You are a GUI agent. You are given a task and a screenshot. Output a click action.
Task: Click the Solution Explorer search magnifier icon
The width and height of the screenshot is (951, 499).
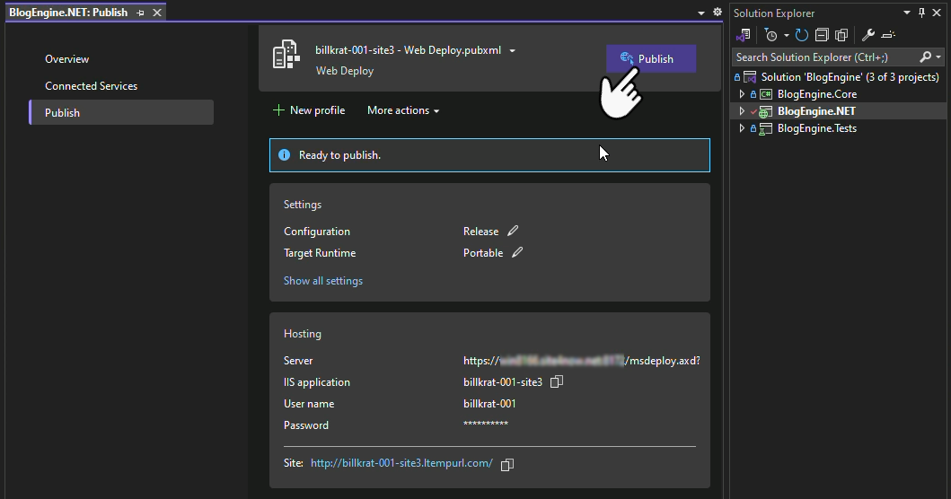(925, 57)
